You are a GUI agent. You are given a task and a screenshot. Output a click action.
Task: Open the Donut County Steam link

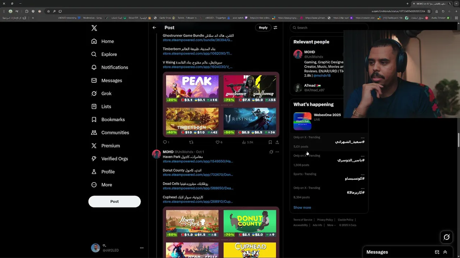pyautogui.click(x=198, y=175)
